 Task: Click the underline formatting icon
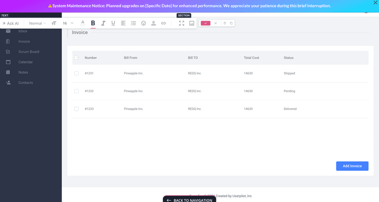click(113, 23)
